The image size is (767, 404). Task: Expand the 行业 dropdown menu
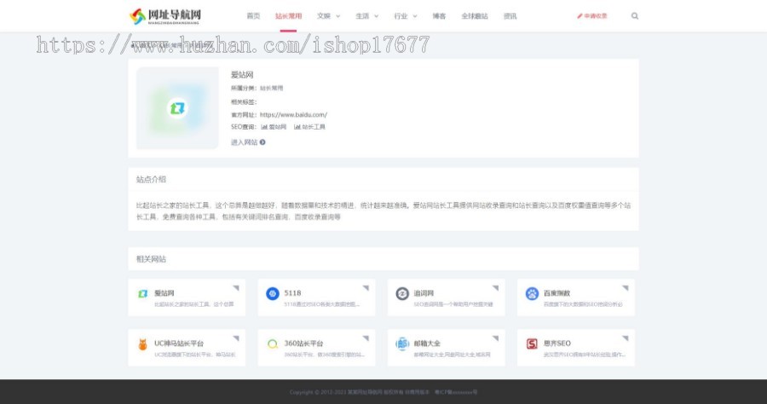406,16
